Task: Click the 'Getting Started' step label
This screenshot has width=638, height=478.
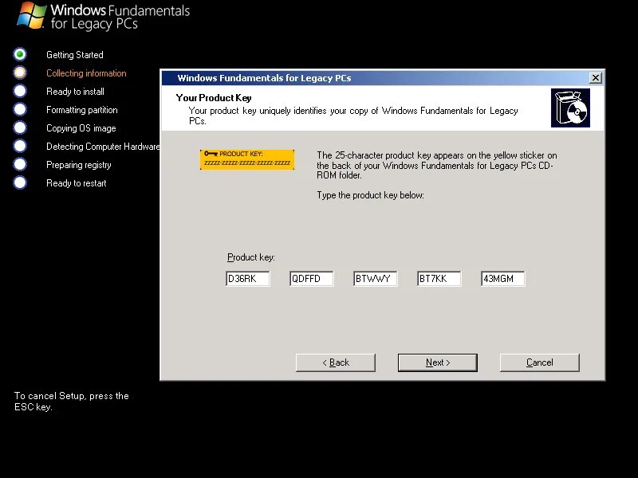Action: (75, 55)
